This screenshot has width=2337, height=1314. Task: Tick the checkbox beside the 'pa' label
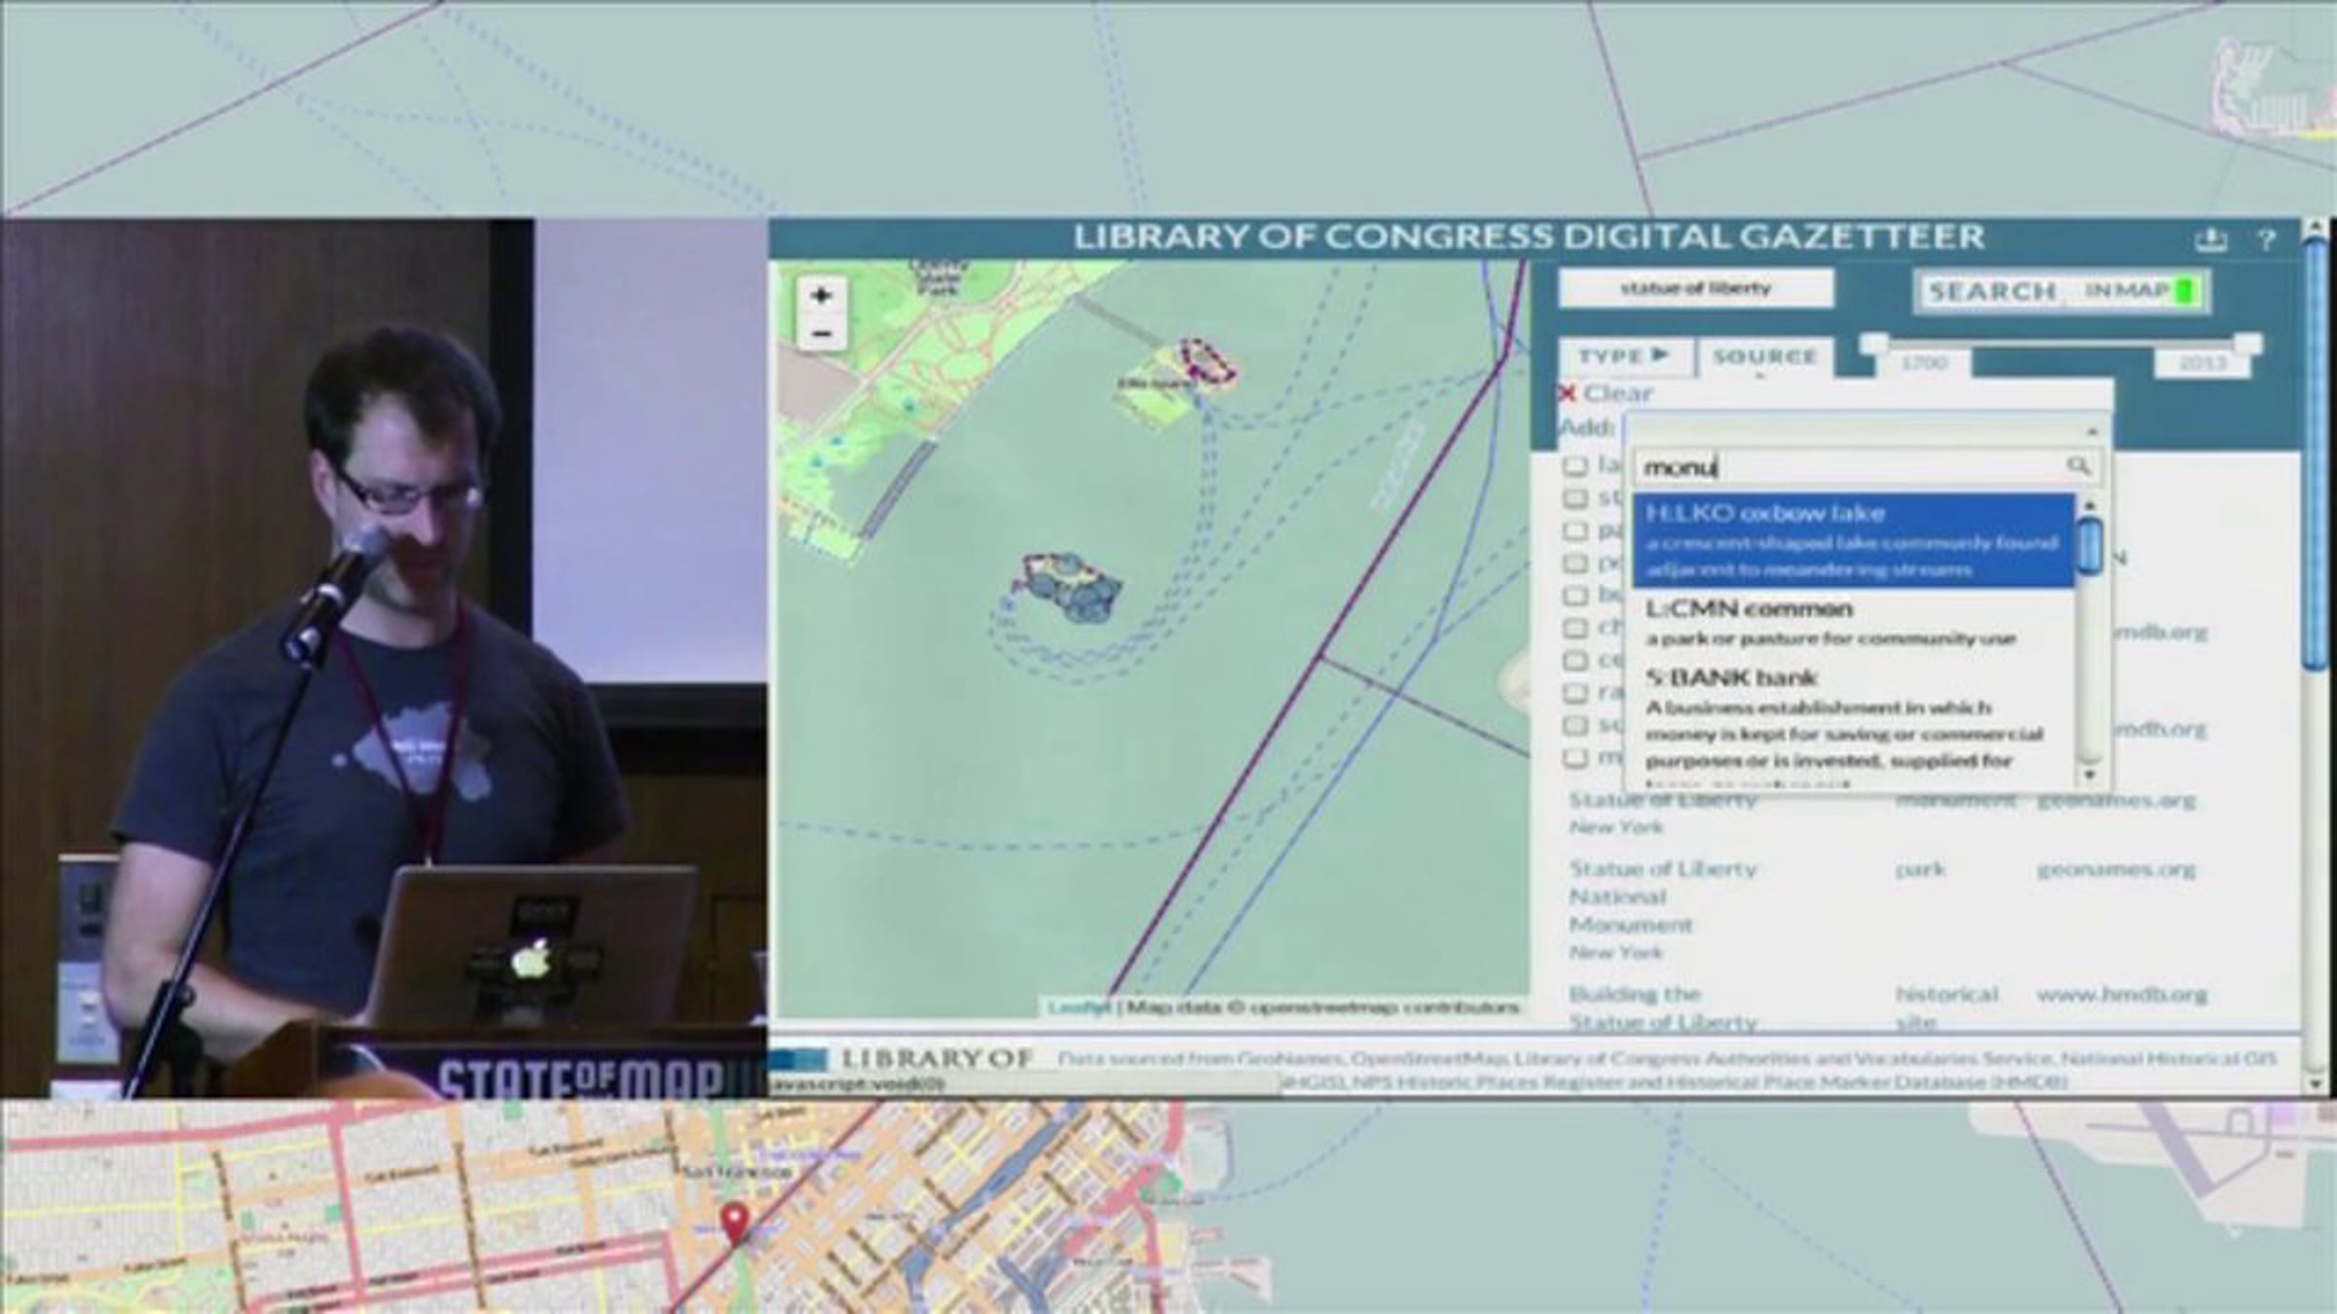[x=1575, y=530]
